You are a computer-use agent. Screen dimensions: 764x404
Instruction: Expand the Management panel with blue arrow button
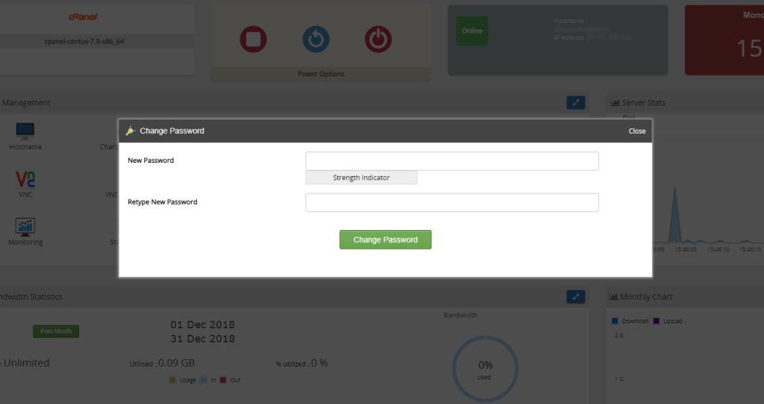click(575, 103)
